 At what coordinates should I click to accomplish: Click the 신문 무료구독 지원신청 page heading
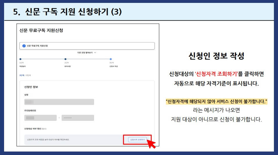pyautogui.click(x=41, y=30)
